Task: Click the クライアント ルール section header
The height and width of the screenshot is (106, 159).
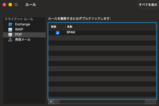Action: click(19, 19)
